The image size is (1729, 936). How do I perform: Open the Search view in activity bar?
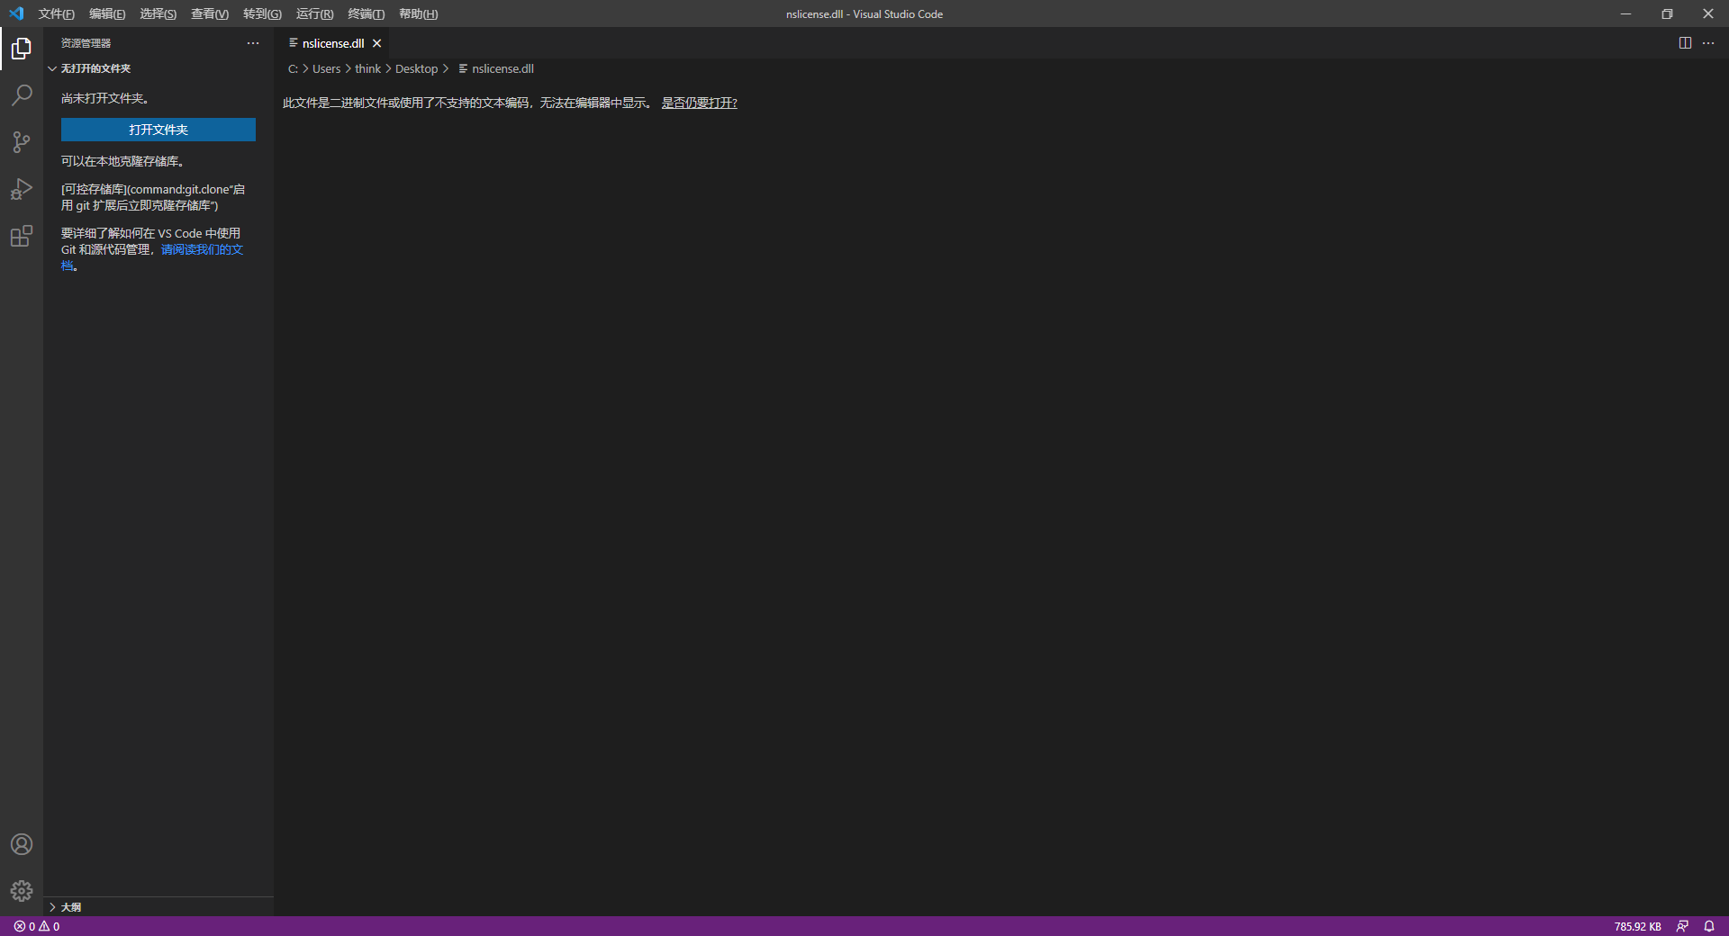pos(22,95)
